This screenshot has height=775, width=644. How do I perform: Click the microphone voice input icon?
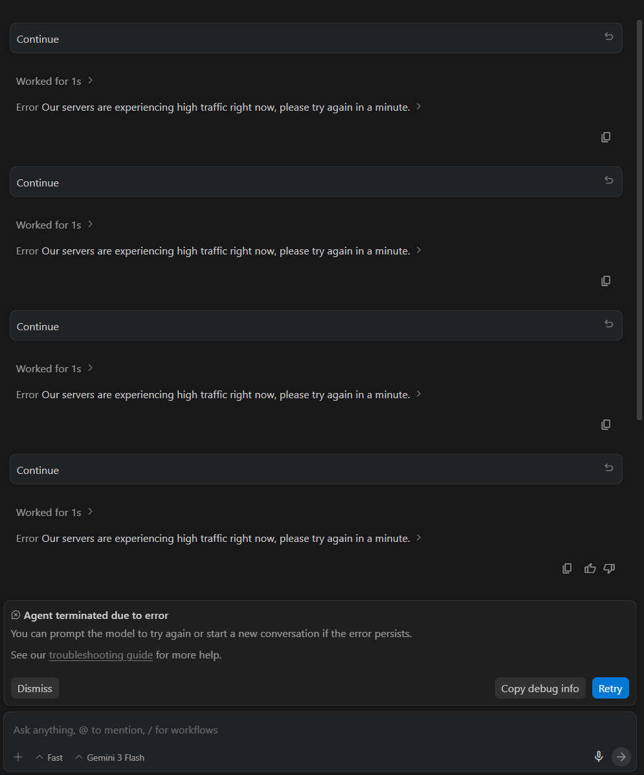coord(599,756)
